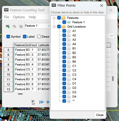This screenshot has height=121, width=119.
Task: Click the delete all features icon
Action: point(21,26)
